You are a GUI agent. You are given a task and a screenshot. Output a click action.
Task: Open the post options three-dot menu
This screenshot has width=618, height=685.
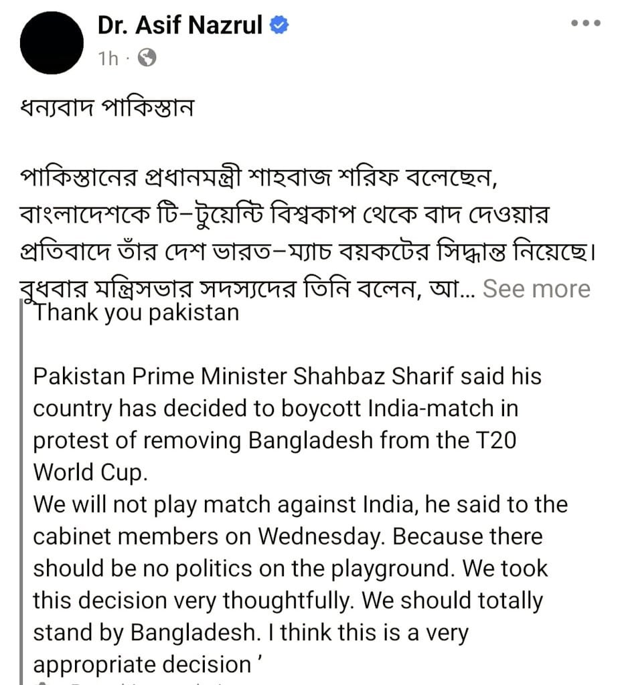[x=585, y=23]
